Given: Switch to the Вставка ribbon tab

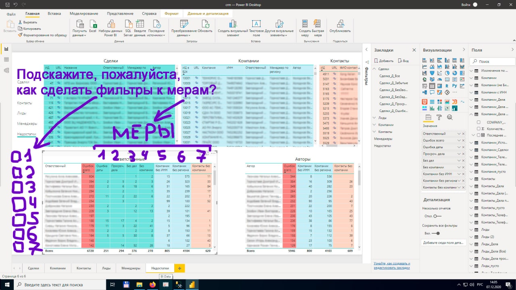Looking at the screenshot, I should tap(54, 14).
